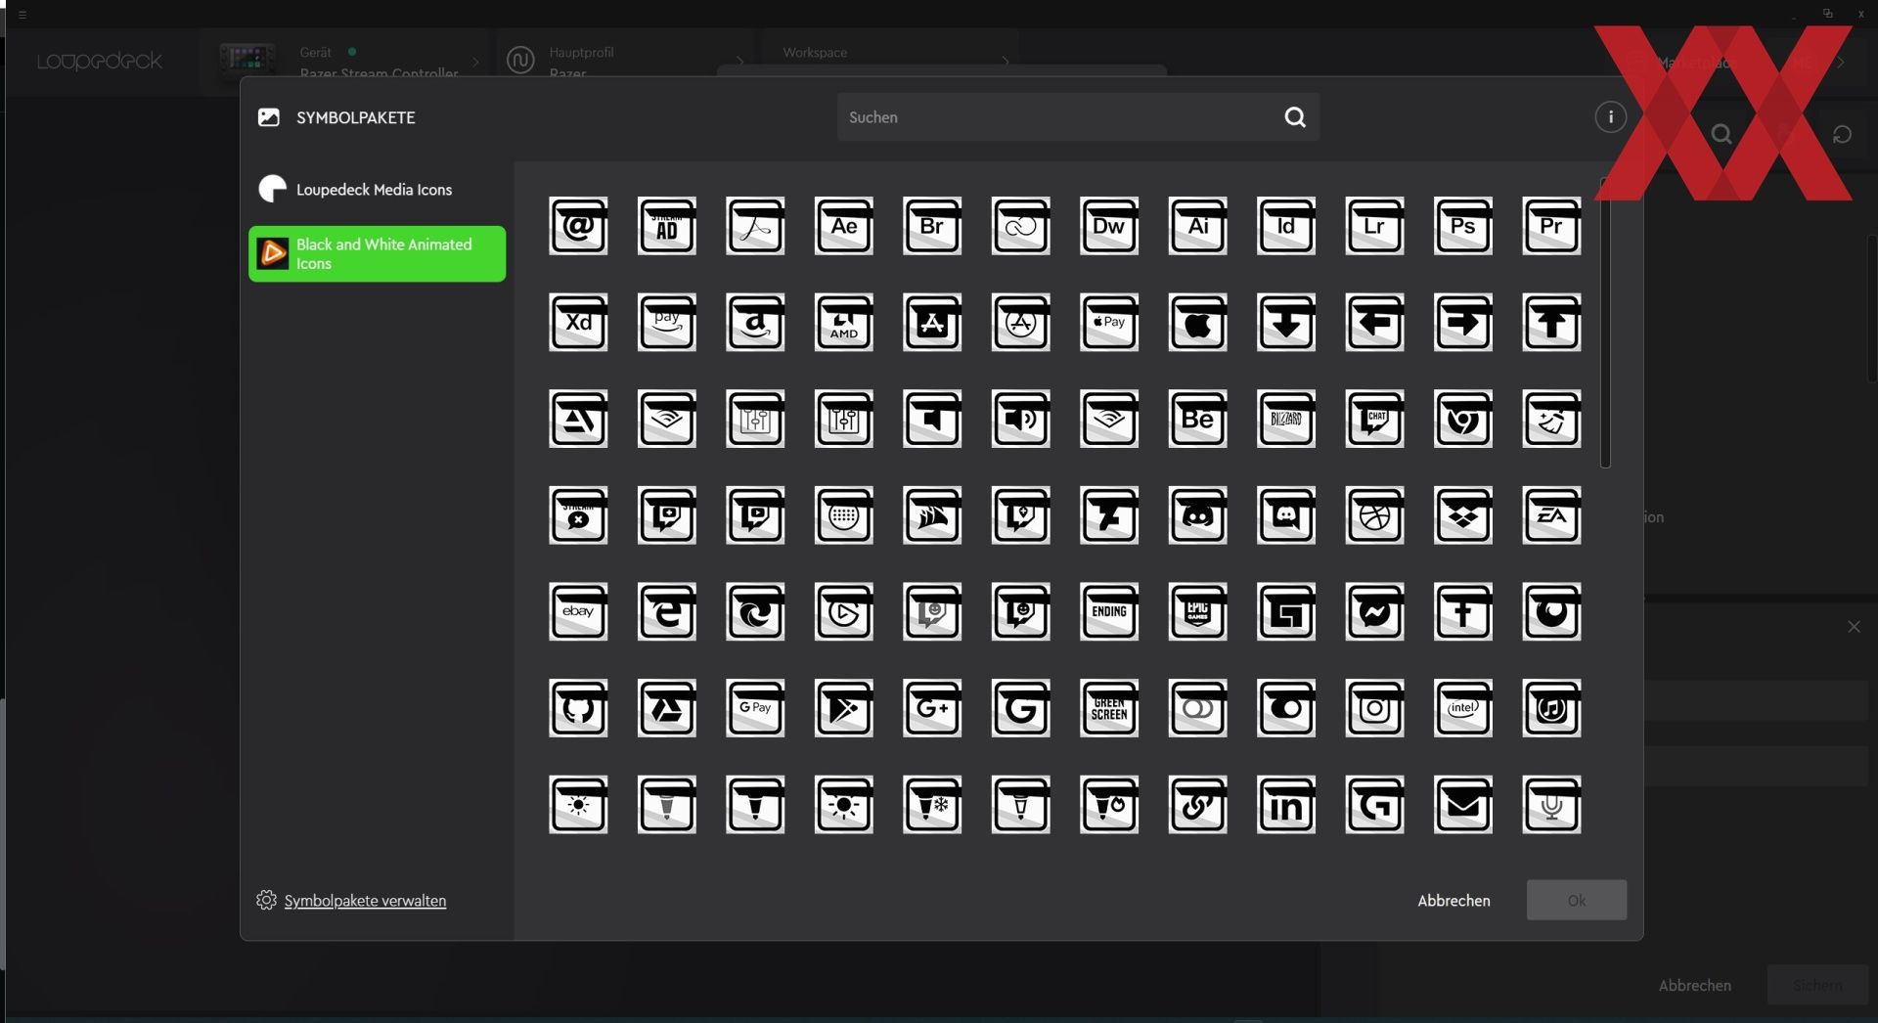Select the Apple logo icon
The image size is (1878, 1023).
[x=1198, y=323]
